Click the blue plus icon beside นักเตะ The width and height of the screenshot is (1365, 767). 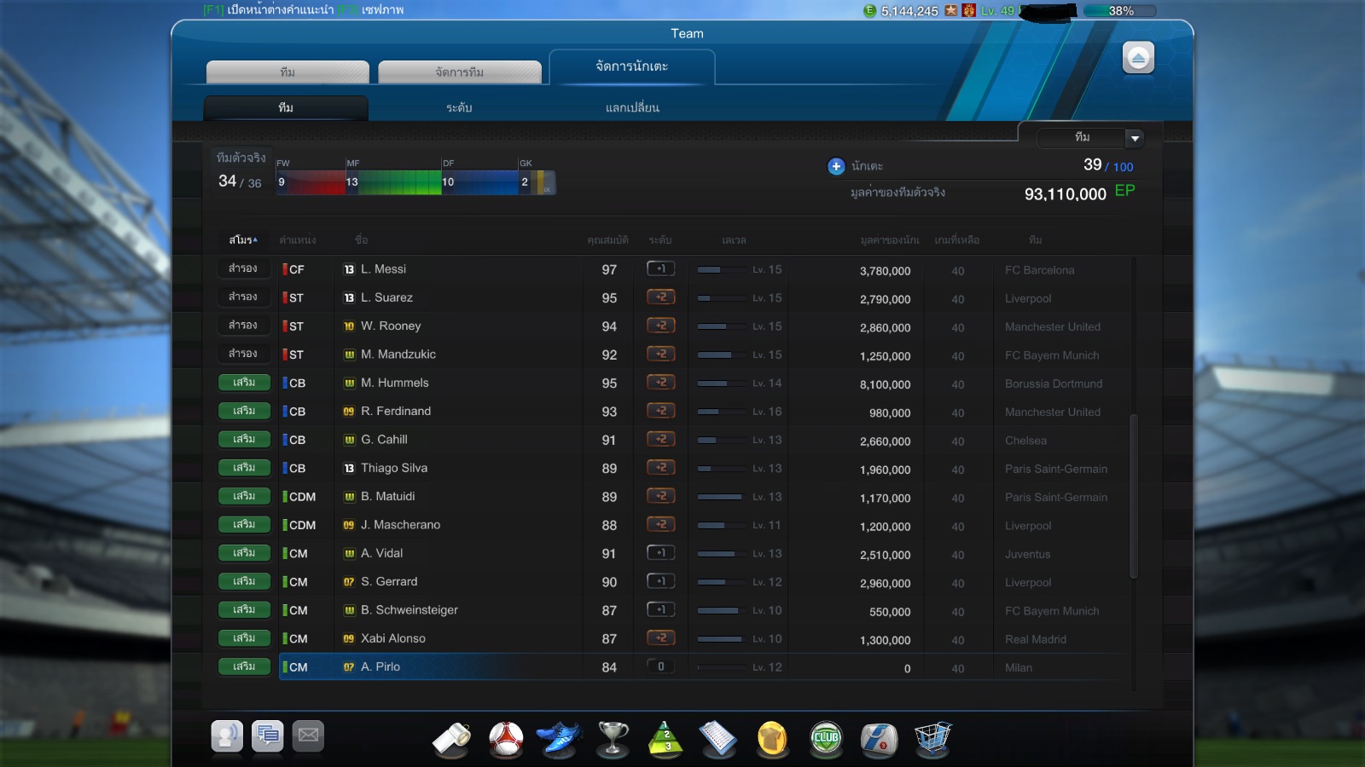coord(836,166)
